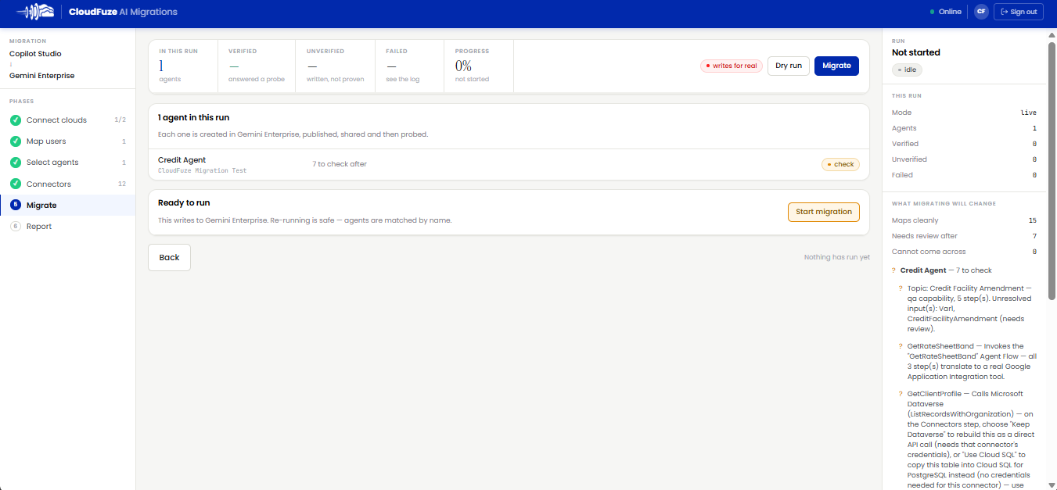Viewport: 1057px width, 490px height.
Task: Click the UNVERIFIED written, not proven stat
Action: [x=335, y=66]
